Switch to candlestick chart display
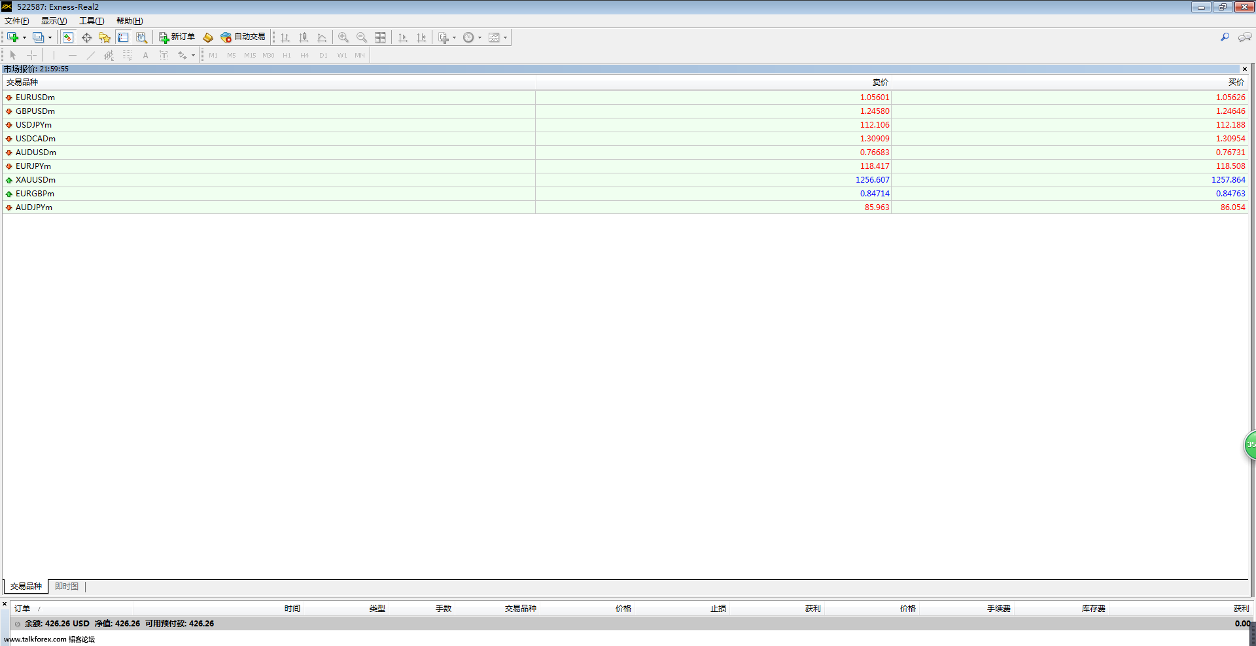The height and width of the screenshot is (646, 1256). [x=304, y=37]
